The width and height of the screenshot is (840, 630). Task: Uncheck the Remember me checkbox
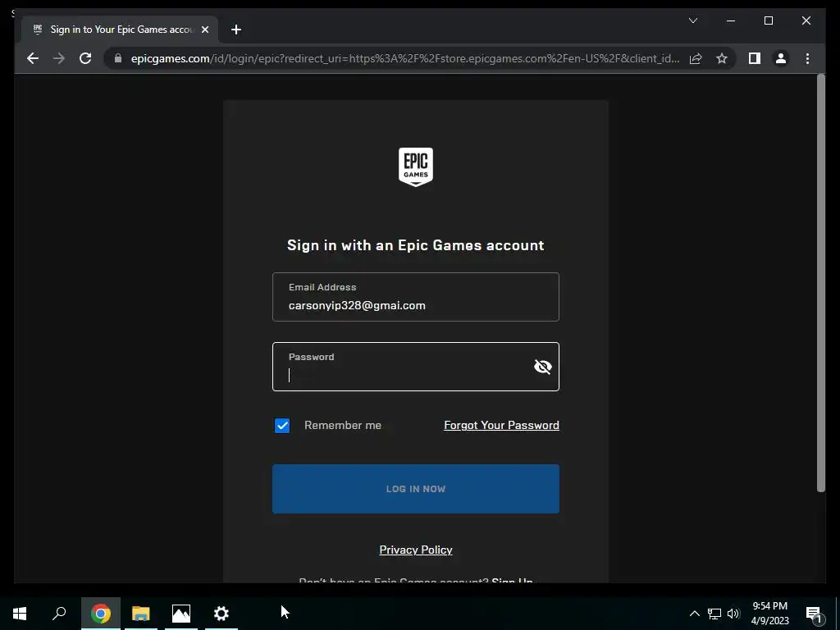tap(282, 426)
